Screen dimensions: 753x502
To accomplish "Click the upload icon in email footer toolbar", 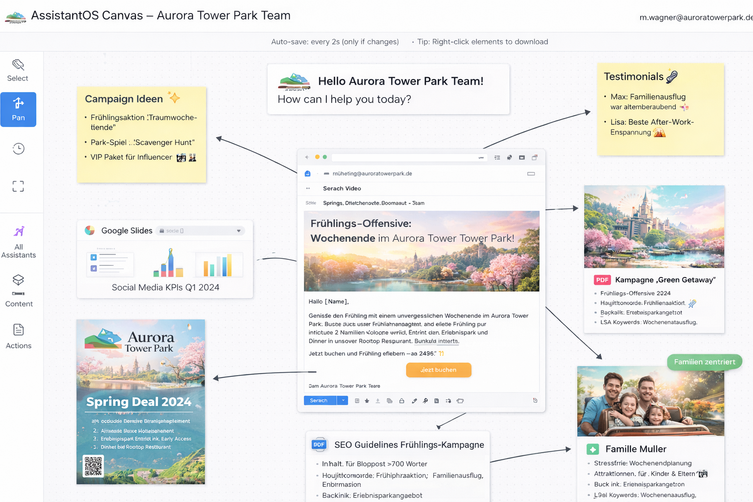I will click(x=378, y=401).
